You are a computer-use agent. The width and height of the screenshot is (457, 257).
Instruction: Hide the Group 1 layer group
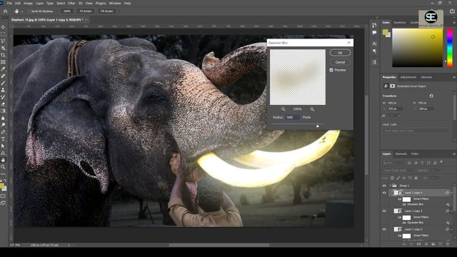(x=384, y=186)
